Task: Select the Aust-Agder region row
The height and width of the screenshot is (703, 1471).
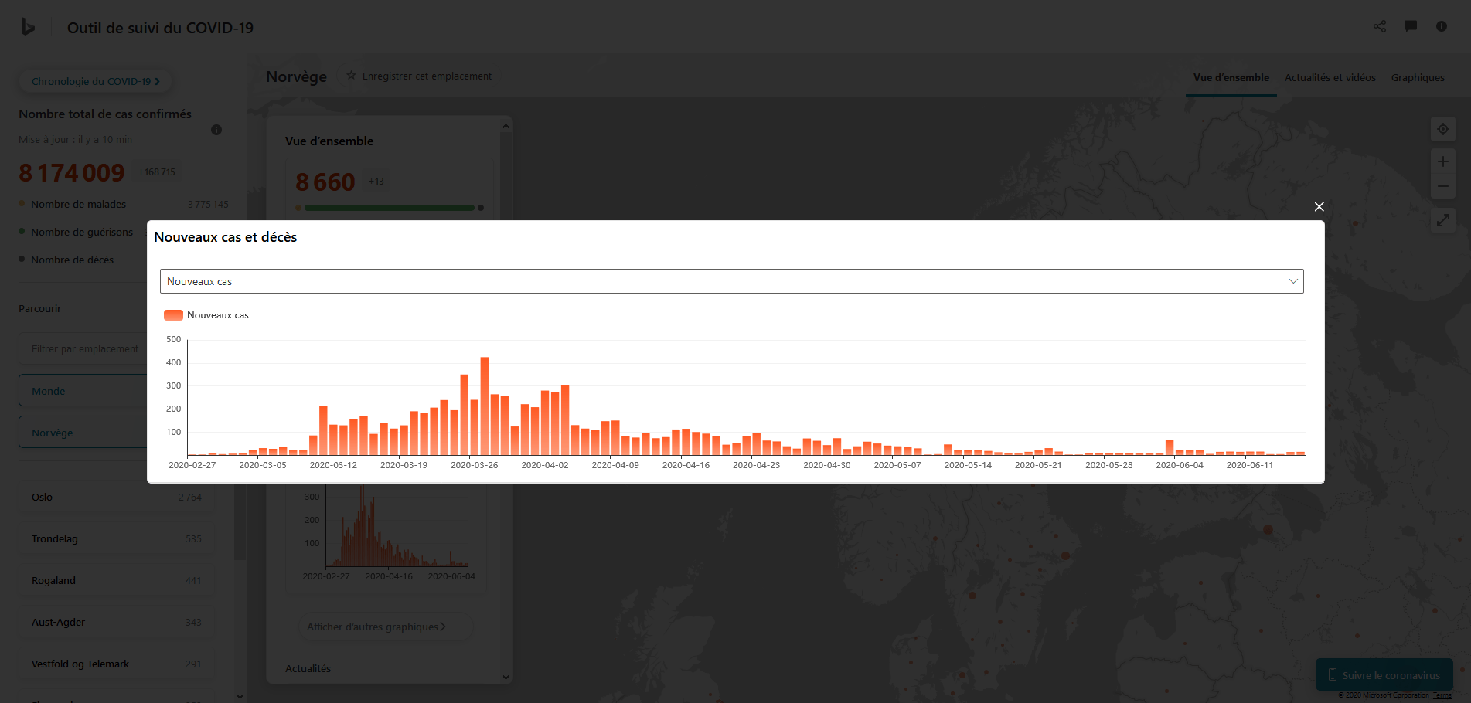Action: [x=116, y=622]
